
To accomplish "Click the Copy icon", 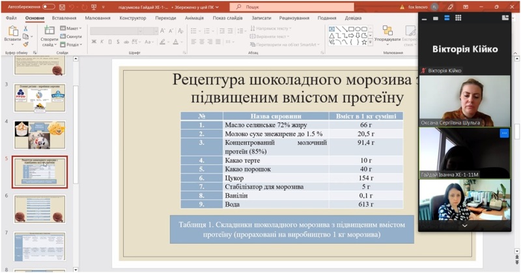I will (x=25, y=36).
